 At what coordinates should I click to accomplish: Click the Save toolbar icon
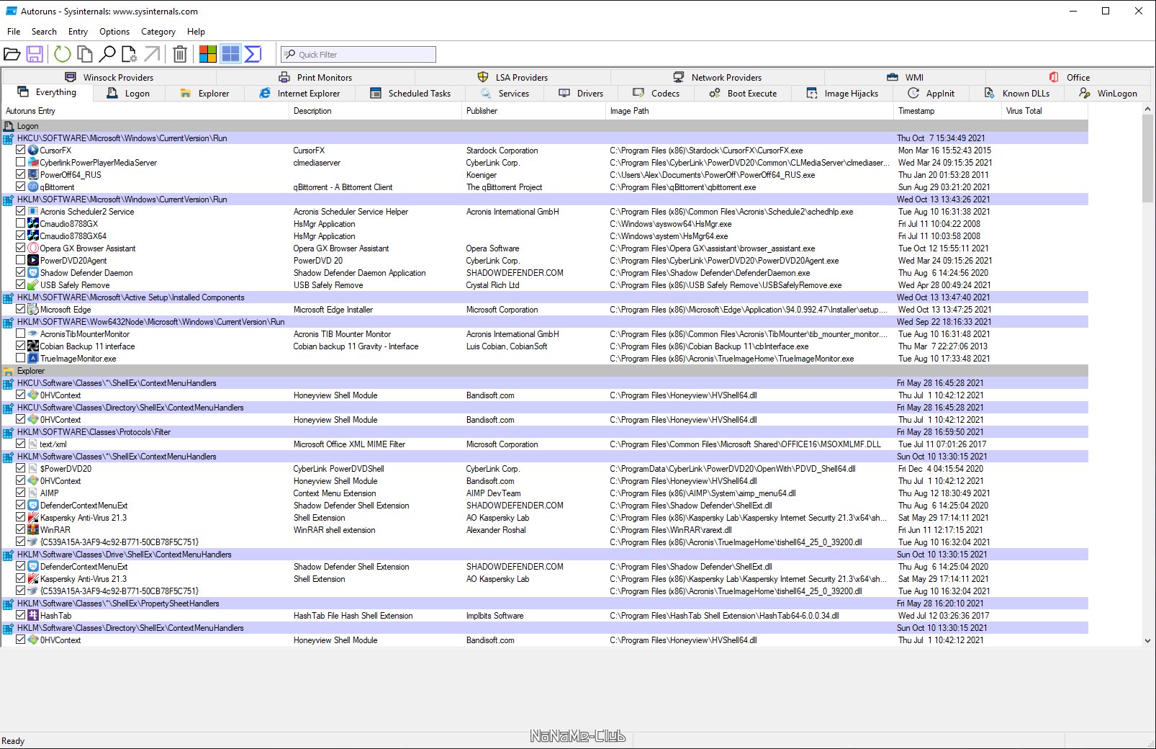click(35, 54)
